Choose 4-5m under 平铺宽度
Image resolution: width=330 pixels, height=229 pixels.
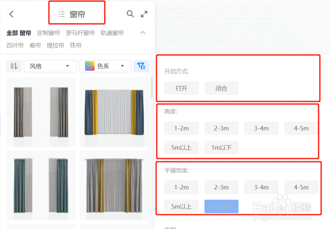click(301, 187)
